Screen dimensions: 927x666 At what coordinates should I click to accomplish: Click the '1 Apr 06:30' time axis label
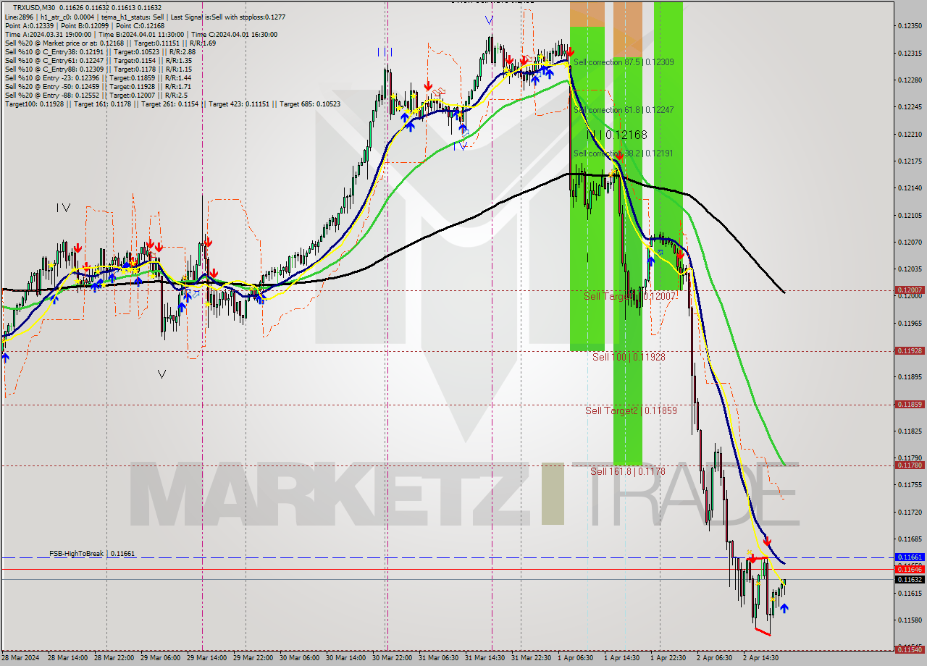[x=576, y=658]
